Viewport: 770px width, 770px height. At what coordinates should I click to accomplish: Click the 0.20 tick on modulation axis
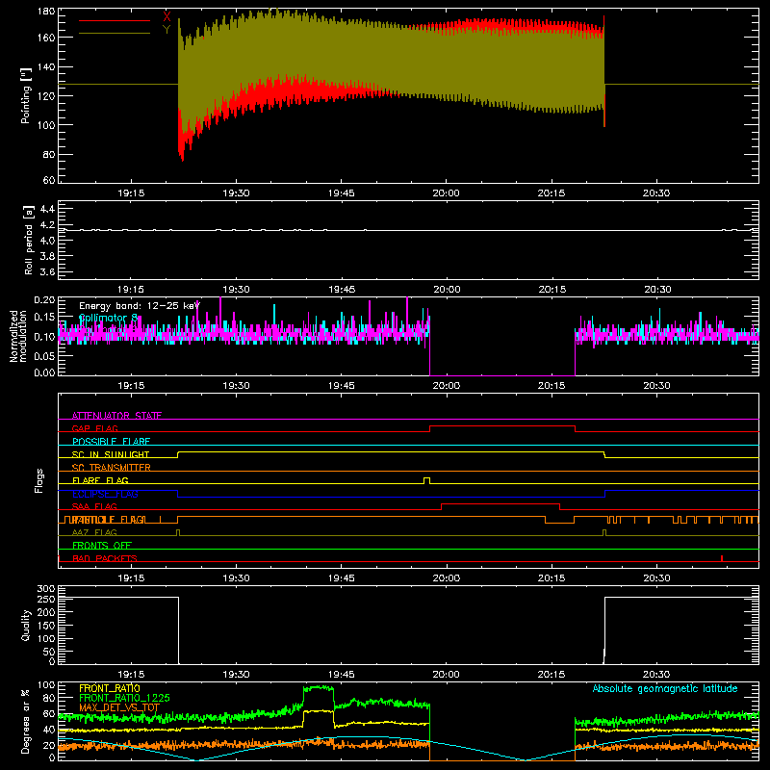coord(44,299)
